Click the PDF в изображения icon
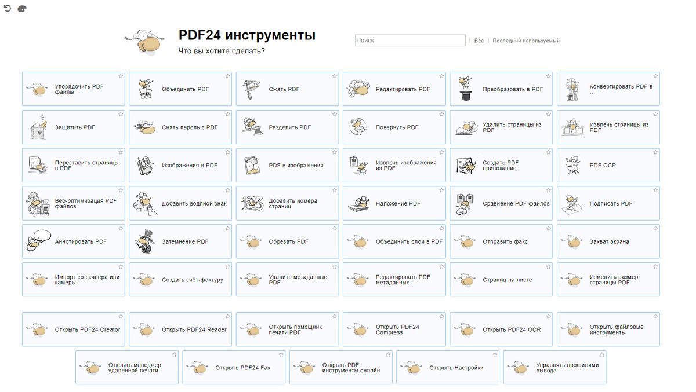This screenshot has width=696, height=392. coord(252,166)
